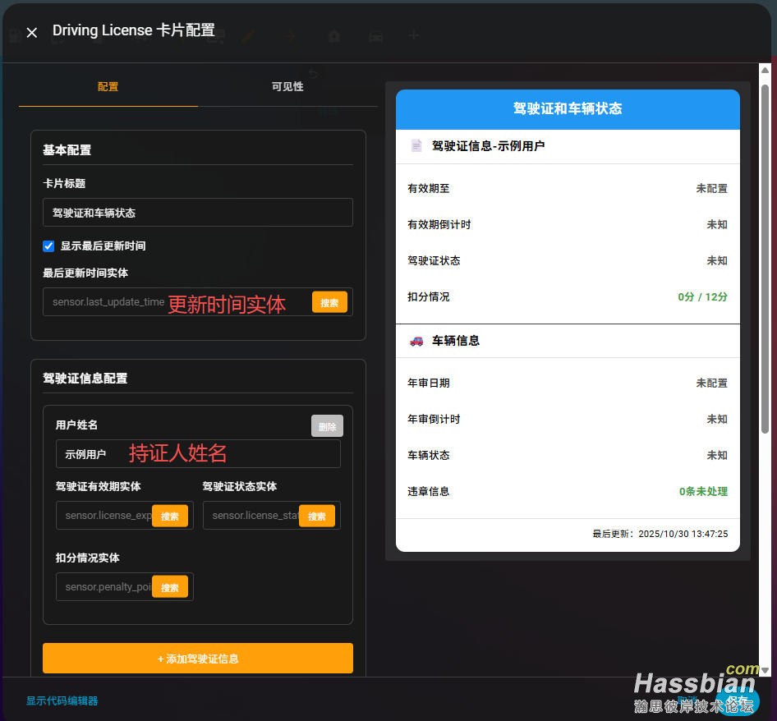Save the card with 保存 button
The width and height of the screenshot is (777, 721).
point(737,700)
